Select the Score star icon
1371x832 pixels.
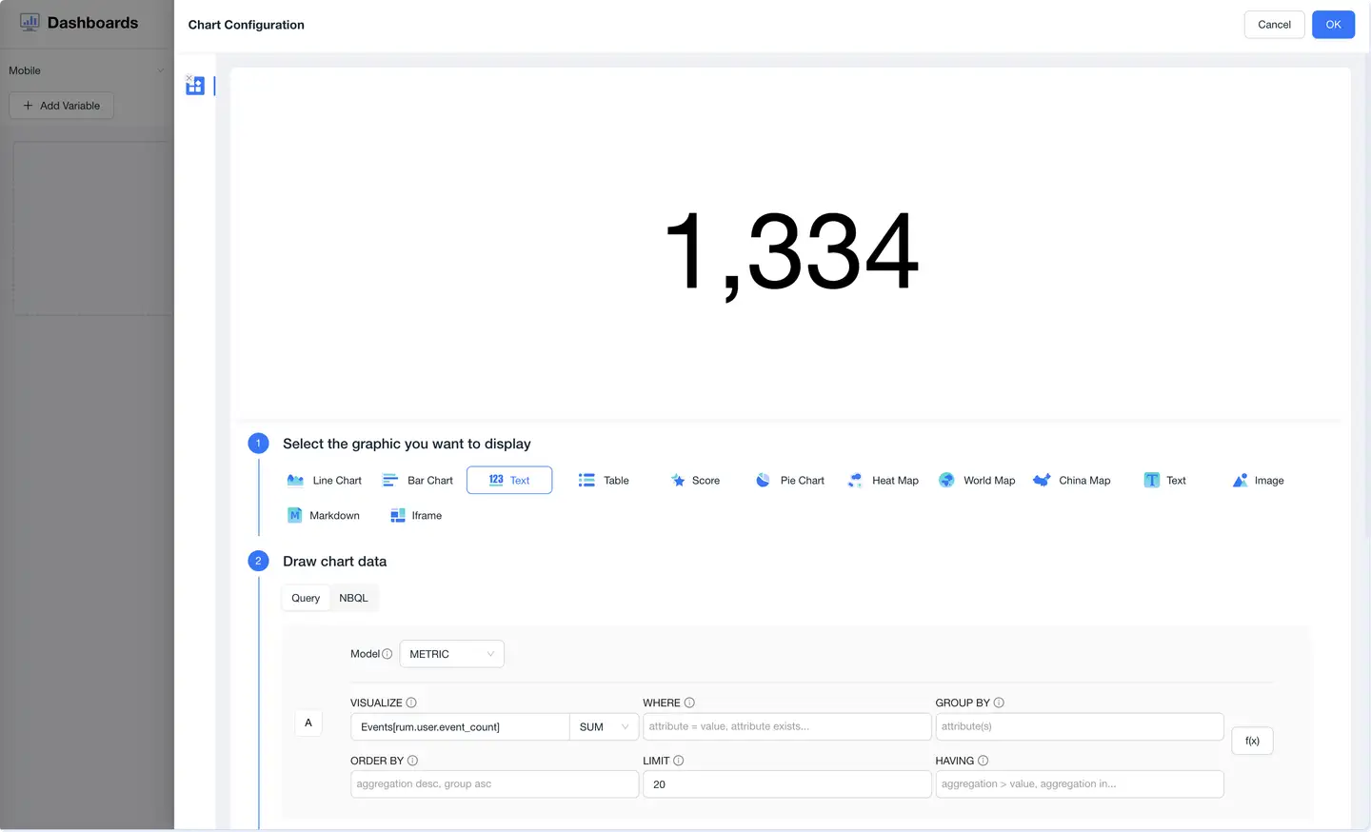678,481
